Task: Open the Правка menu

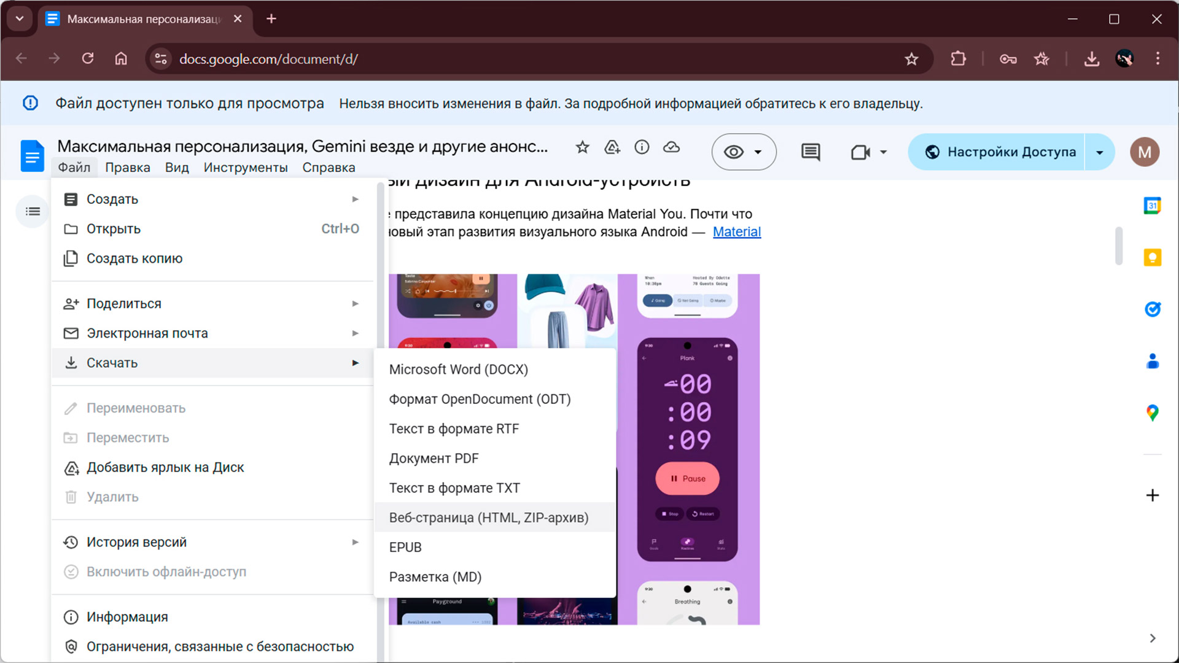Action: click(128, 168)
